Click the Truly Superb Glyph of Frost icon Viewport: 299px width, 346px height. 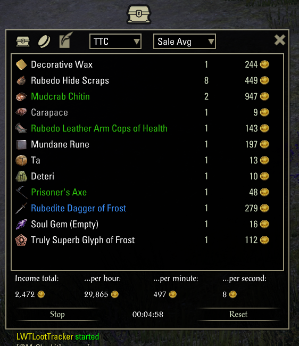[21, 240]
